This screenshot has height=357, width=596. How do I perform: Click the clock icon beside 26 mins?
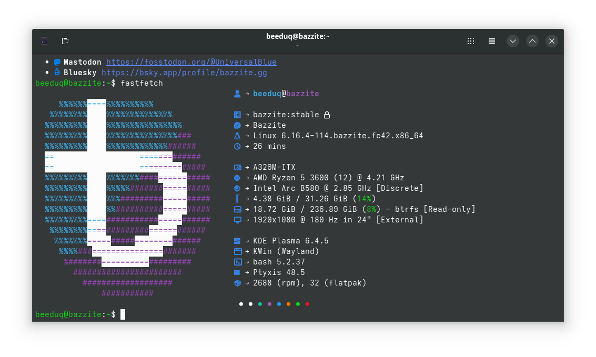click(237, 146)
